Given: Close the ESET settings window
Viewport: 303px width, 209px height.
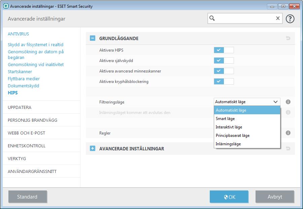Looking at the screenshot, I should (295, 6).
